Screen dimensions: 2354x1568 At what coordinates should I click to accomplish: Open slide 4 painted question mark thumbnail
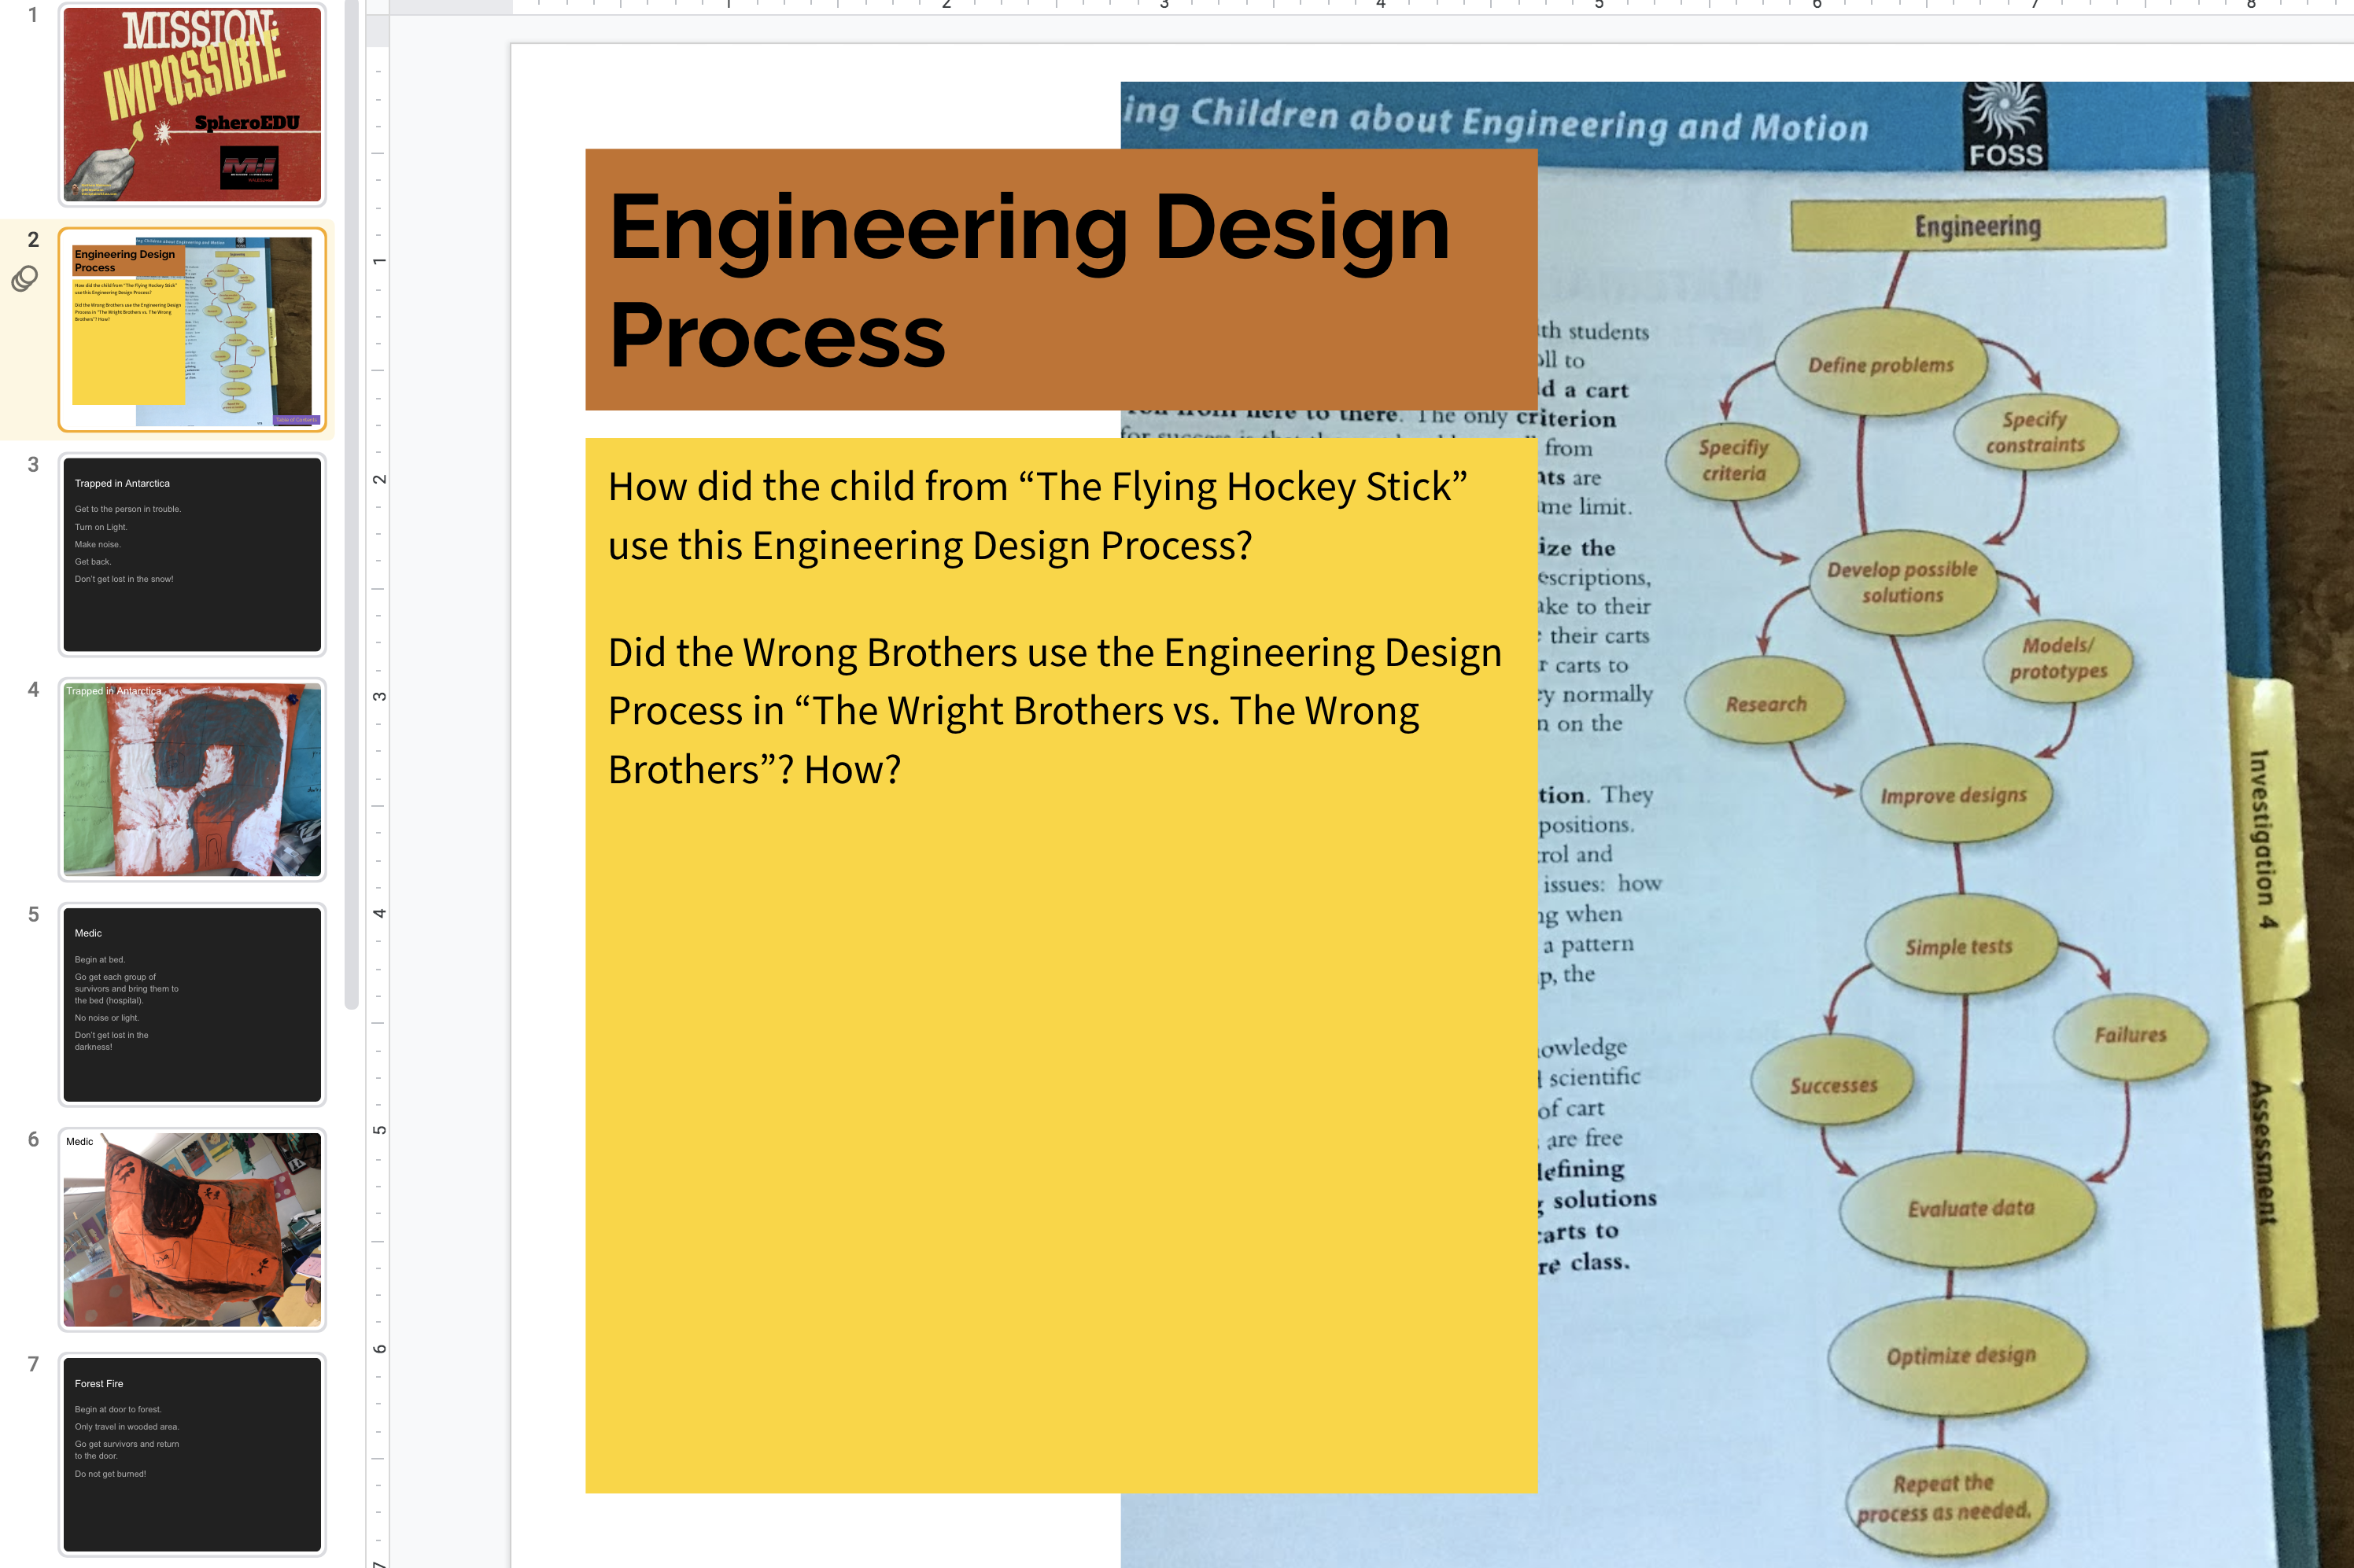pyautogui.click(x=192, y=780)
